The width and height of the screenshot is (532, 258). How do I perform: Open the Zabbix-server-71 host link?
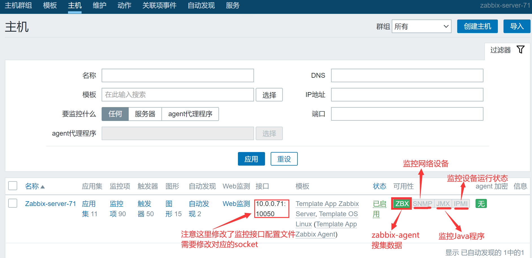(51, 204)
